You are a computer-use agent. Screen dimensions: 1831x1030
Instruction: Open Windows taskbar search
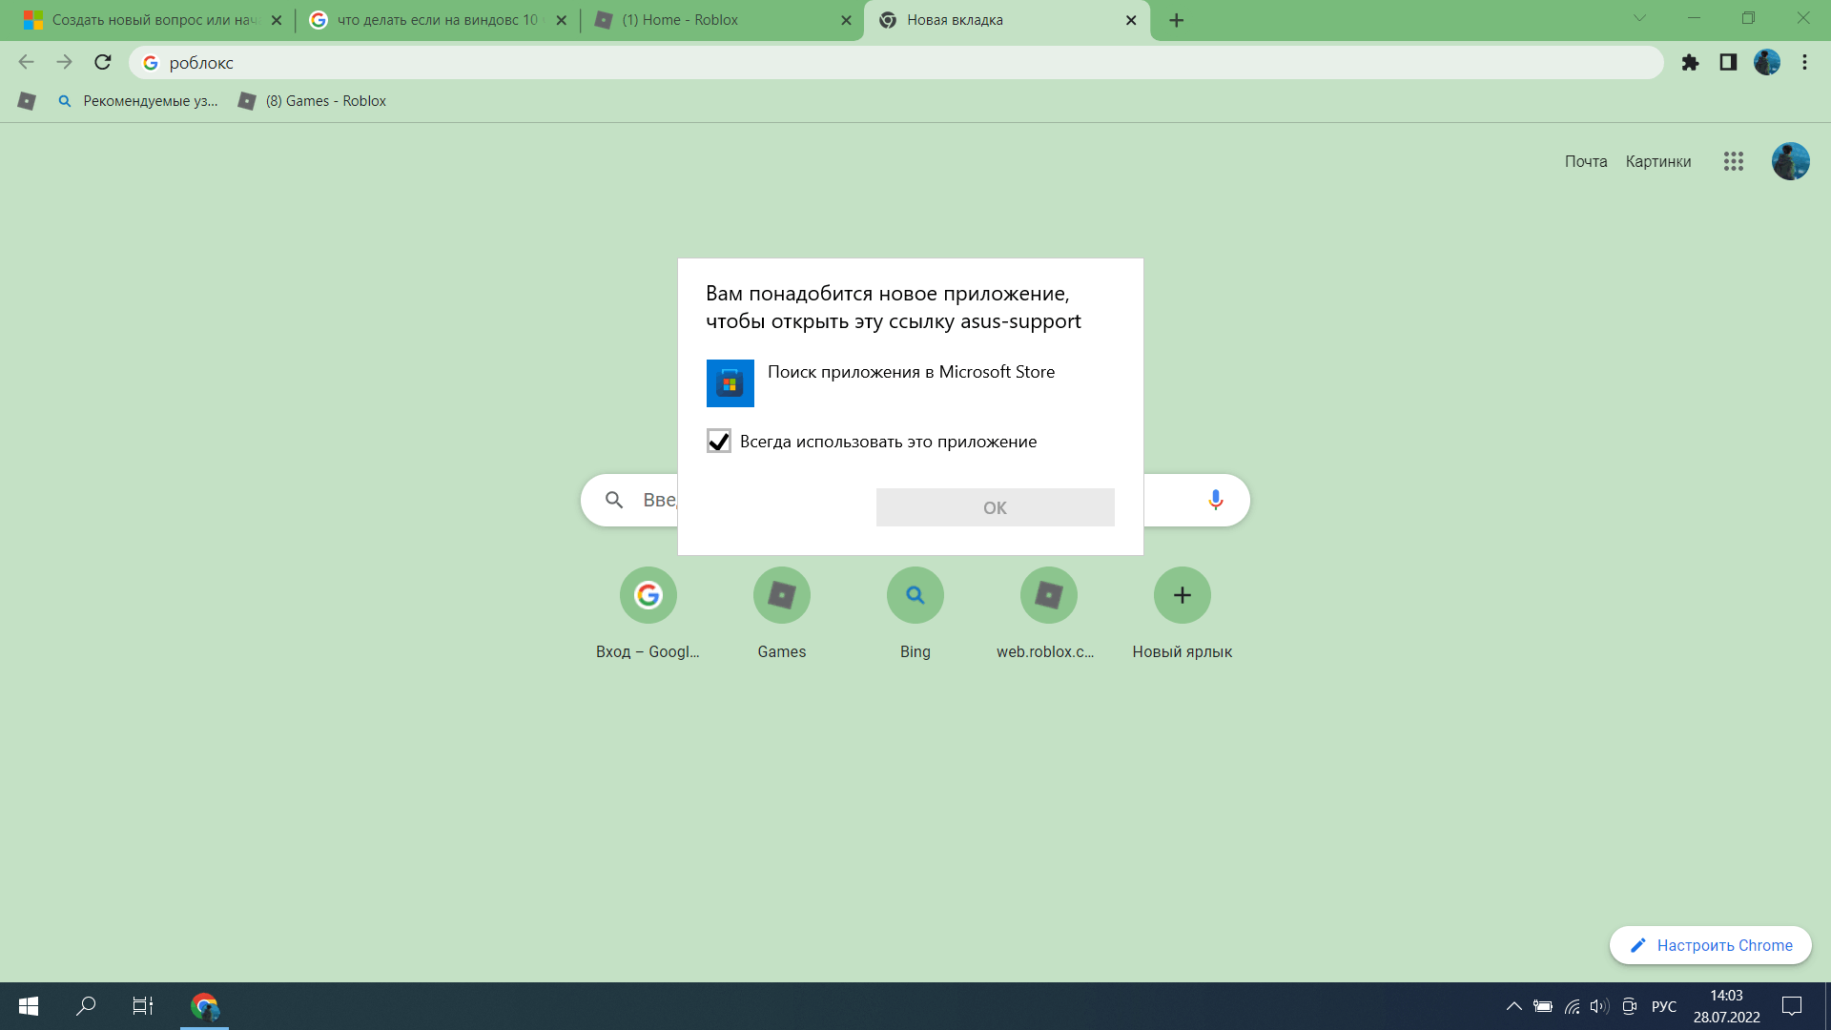[86, 1006]
